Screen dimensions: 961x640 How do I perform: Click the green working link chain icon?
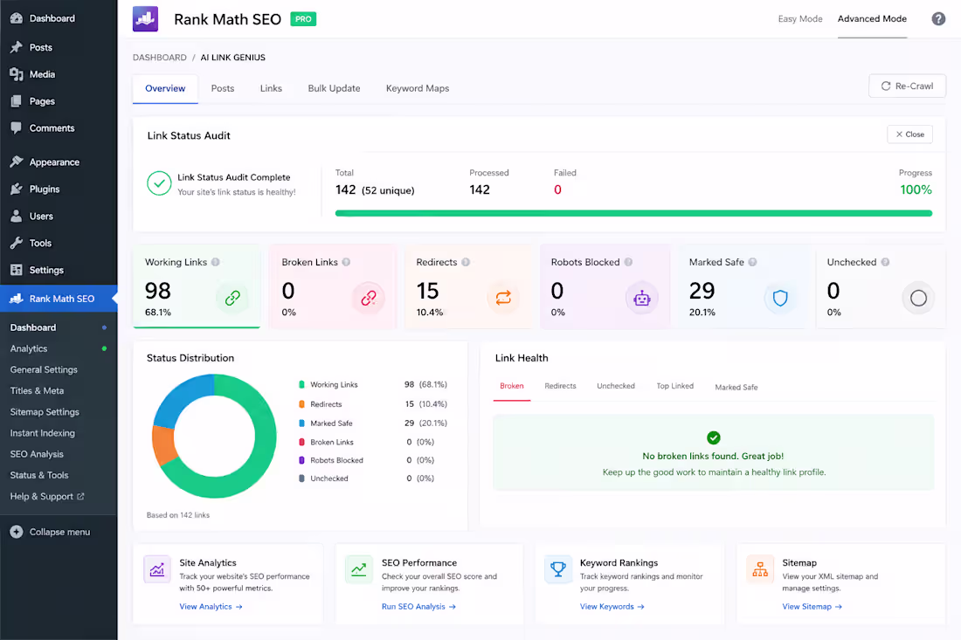[232, 299]
